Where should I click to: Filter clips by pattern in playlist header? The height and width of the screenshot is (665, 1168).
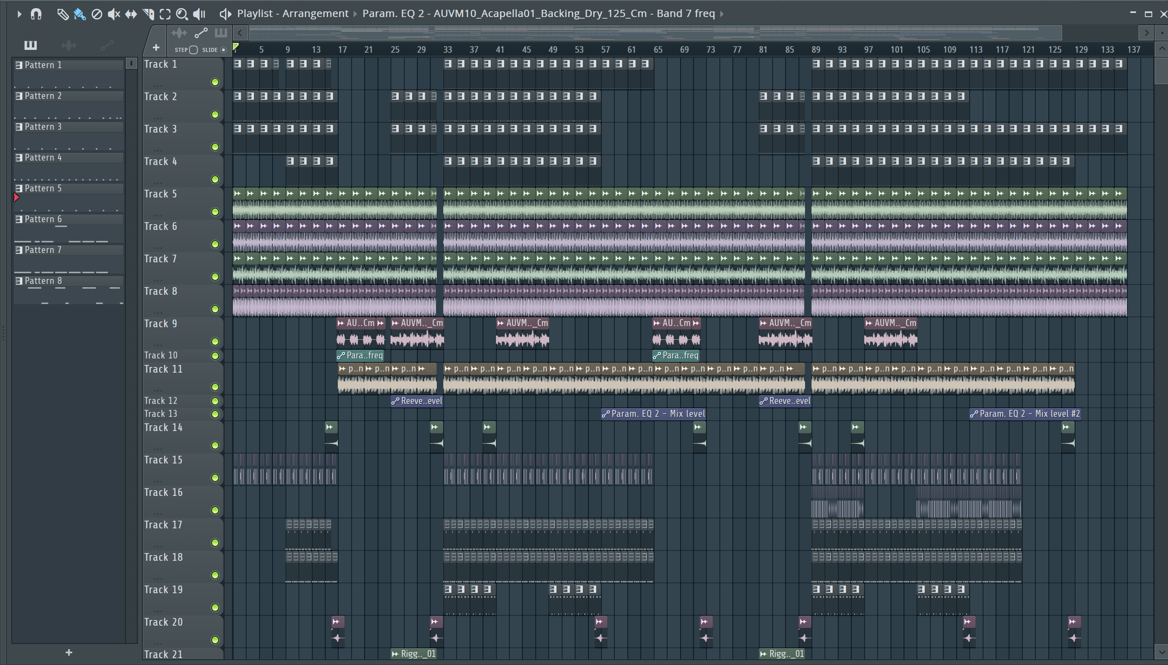(x=221, y=33)
